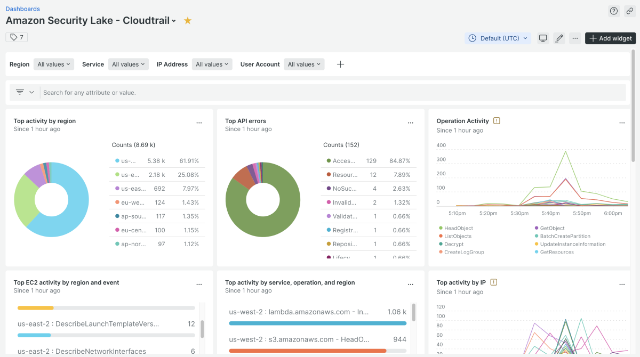Image resolution: width=640 pixels, height=357 pixels.
Task: Copy dashboard permalink via link icon
Action: (630, 11)
